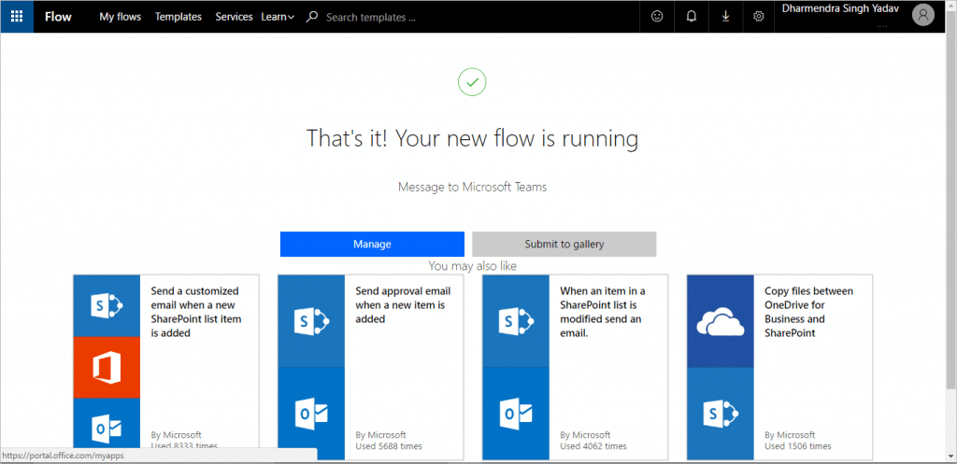Open the notifications bell icon
The height and width of the screenshot is (464, 957).
pos(692,17)
